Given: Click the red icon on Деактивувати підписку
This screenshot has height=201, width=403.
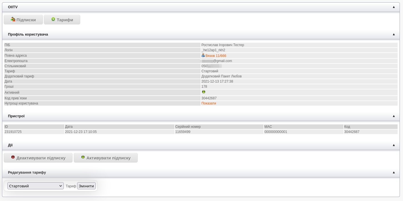Looking at the screenshot, I should 13,157.
